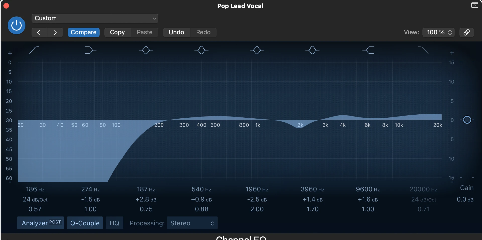Screen dimensions: 482x240
Task: Select the 0.0 dB master gain value
Action: 465,199
